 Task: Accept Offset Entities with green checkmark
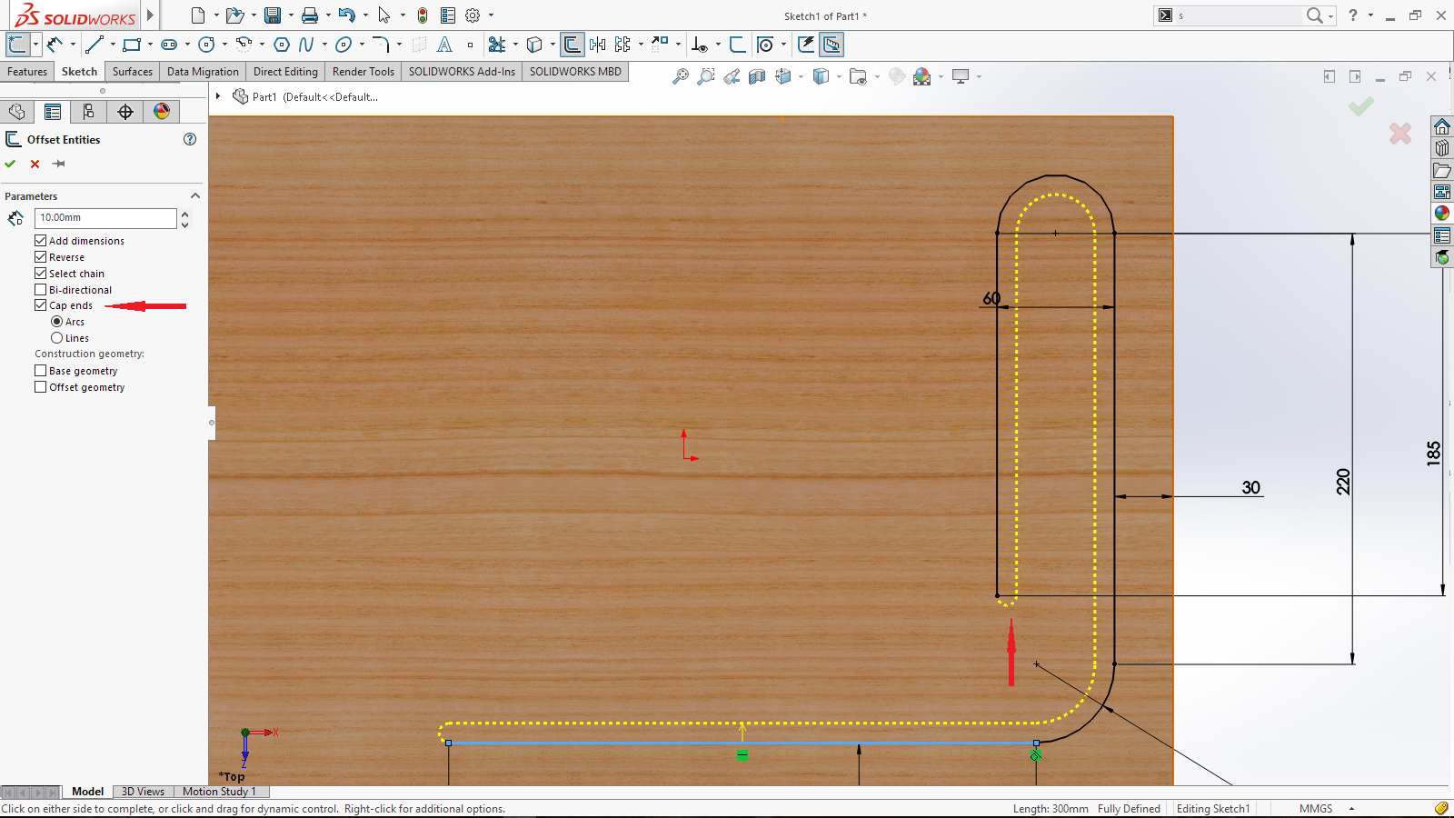point(10,165)
